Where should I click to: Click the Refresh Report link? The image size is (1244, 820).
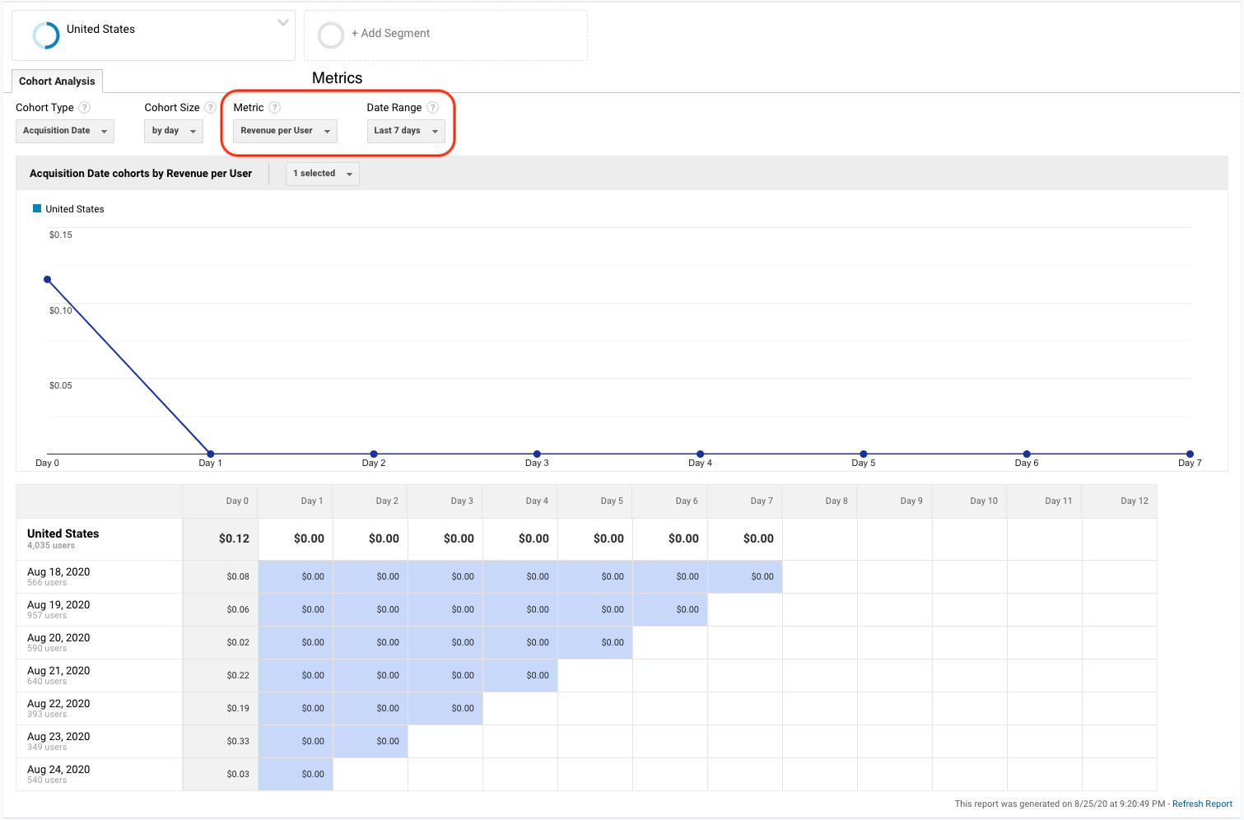pos(1201,804)
